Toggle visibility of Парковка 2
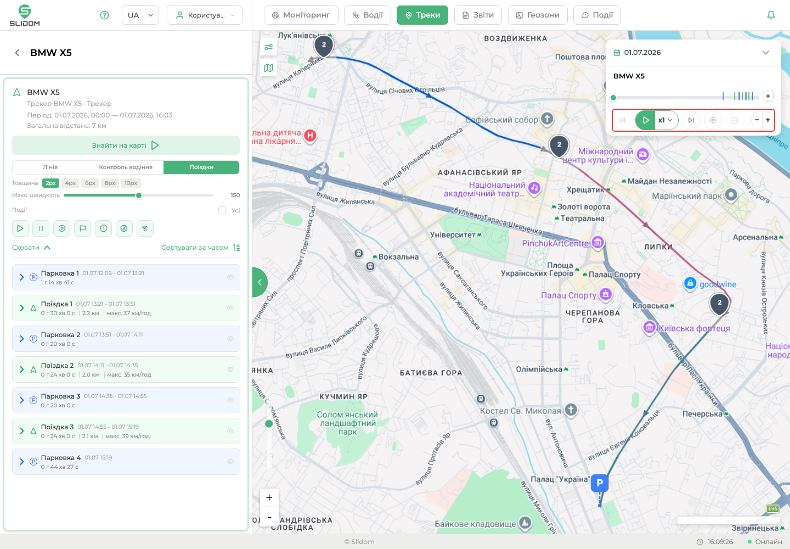 click(230, 339)
